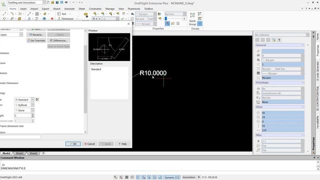Image resolution: width=320 pixels, height=180 pixels.
Task: Click the Rename button in dialog
Action: point(36,34)
